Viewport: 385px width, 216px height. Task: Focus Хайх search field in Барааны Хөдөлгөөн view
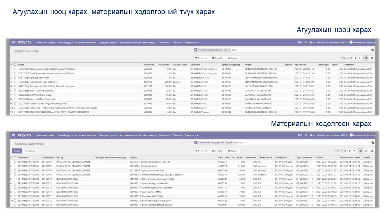click(x=304, y=143)
